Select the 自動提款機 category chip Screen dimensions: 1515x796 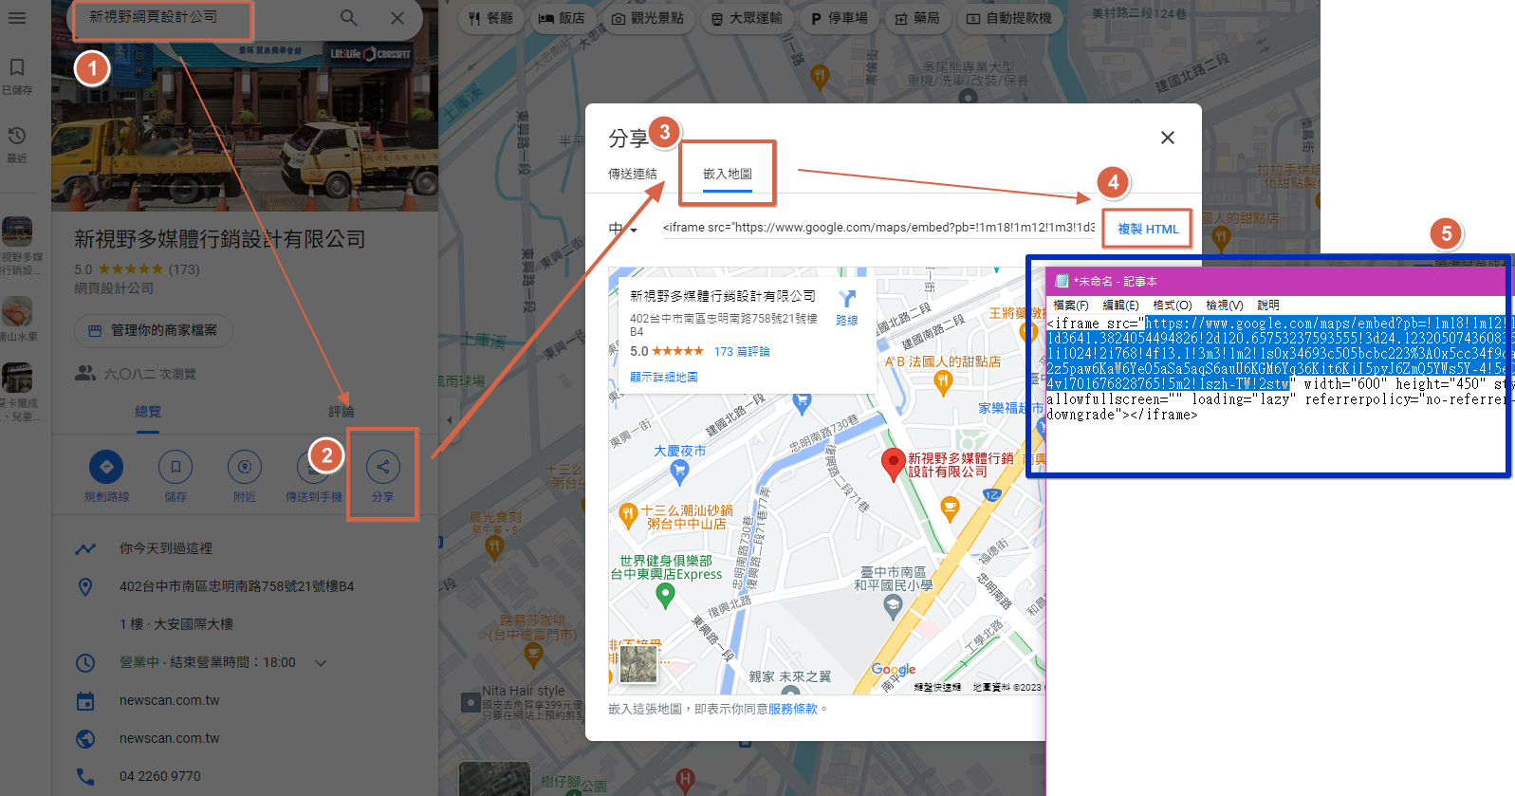[1010, 18]
